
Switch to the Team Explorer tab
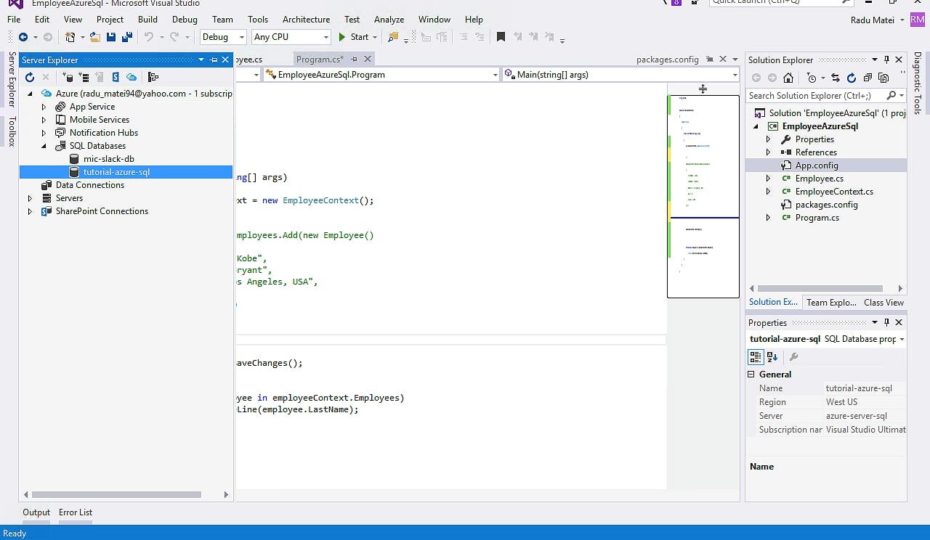[x=831, y=302]
